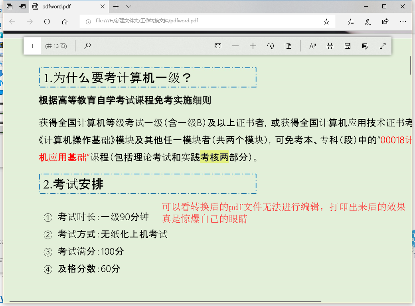This screenshot has height=306, width=415.
Task: Save the PDF as a copy
Action: pyautogui.click(x=365, y=46)
